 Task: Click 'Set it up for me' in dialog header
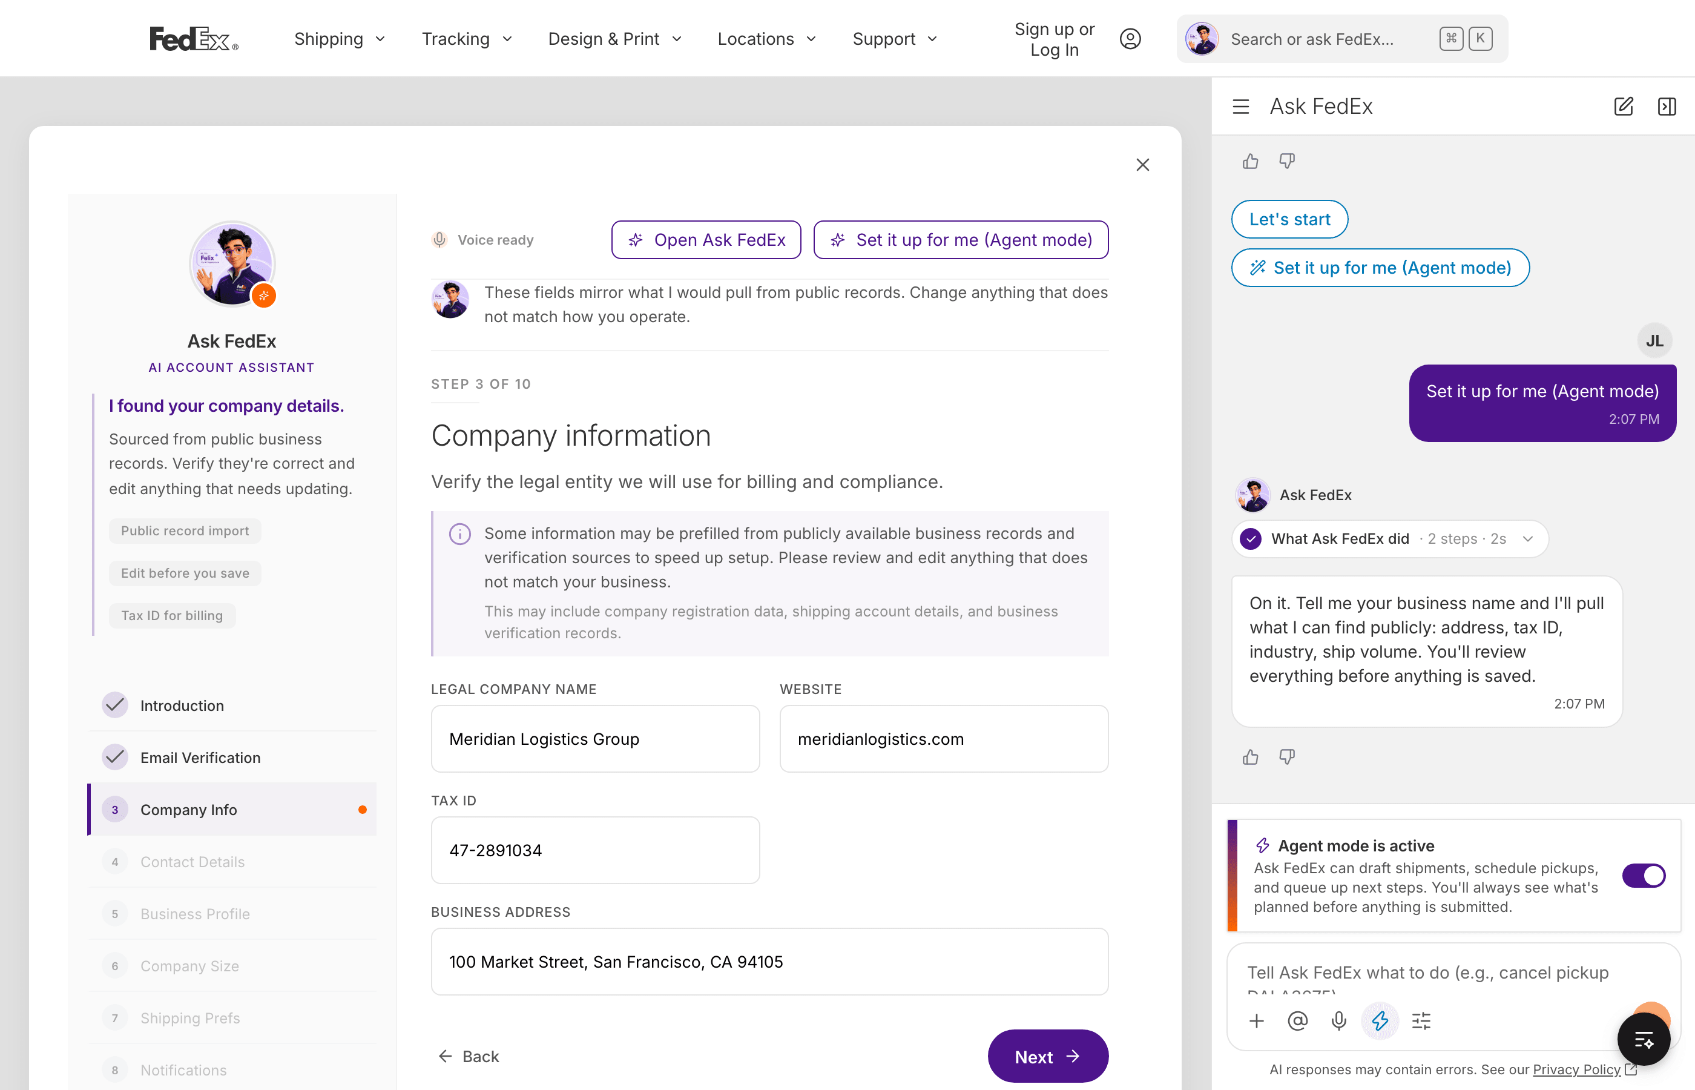pyautogui.click(x=961, y=240)
